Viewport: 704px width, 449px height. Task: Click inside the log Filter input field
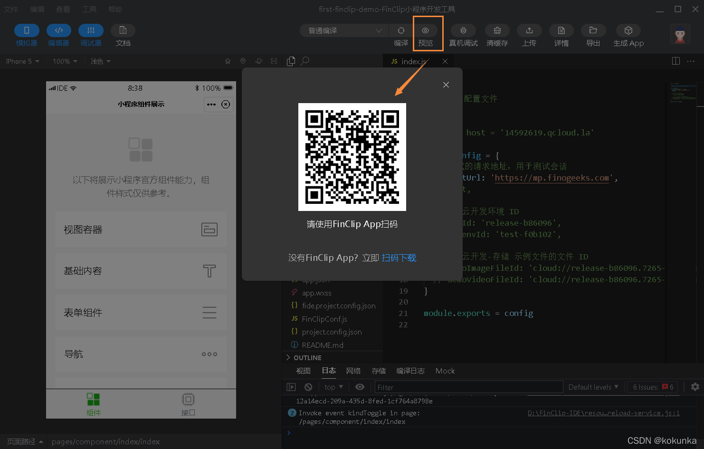click(468, 387)
